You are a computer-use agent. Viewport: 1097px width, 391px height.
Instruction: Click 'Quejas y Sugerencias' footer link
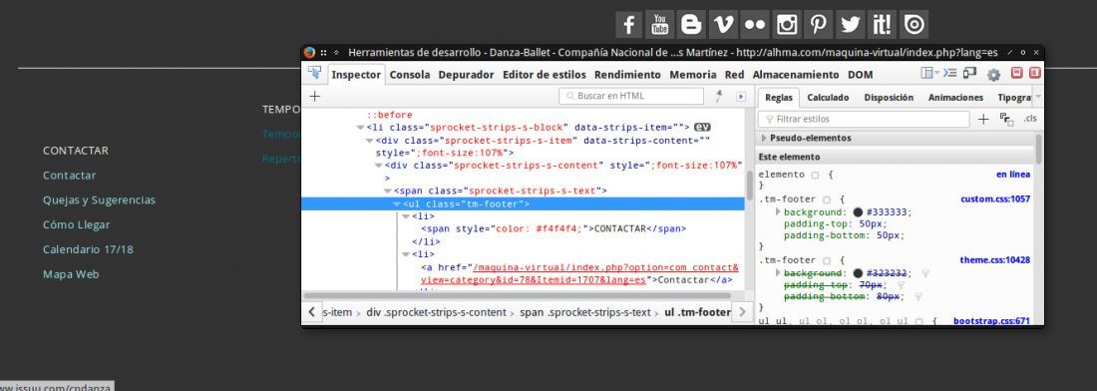99,200
